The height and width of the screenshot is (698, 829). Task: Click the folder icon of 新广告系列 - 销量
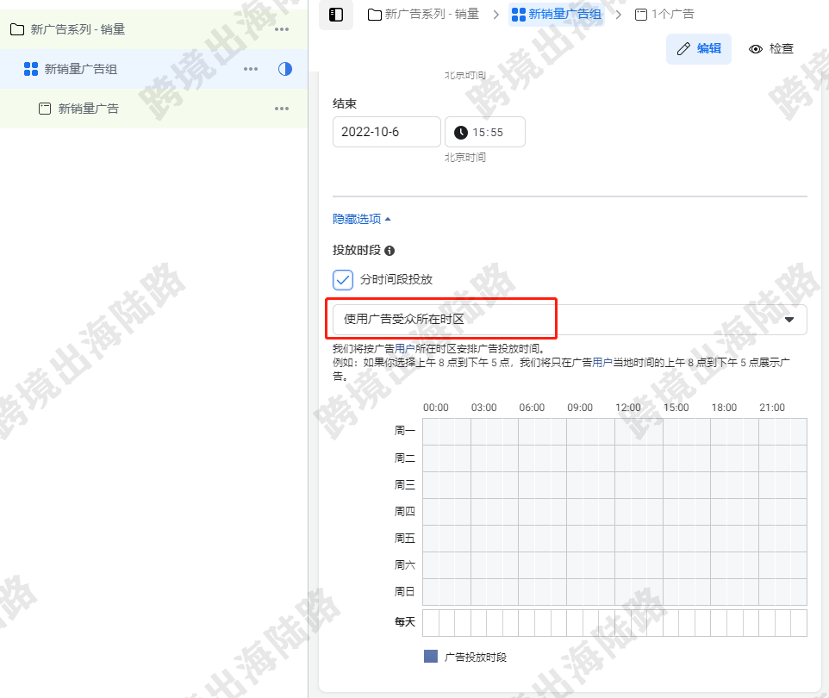click(x=17, y=29)
